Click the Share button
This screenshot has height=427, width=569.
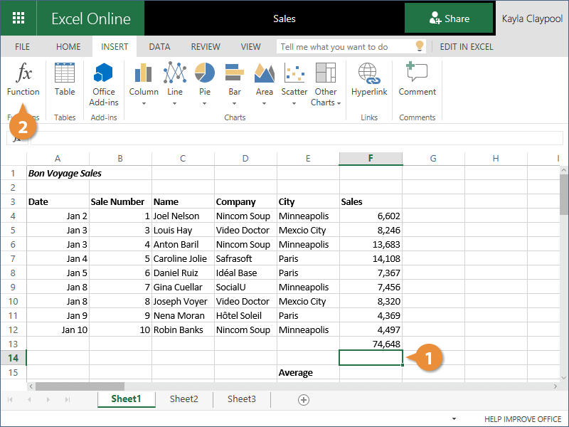(x=449, y=19)
